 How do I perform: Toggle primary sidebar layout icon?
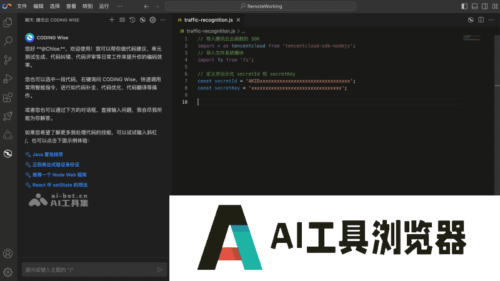pos(464,6)
